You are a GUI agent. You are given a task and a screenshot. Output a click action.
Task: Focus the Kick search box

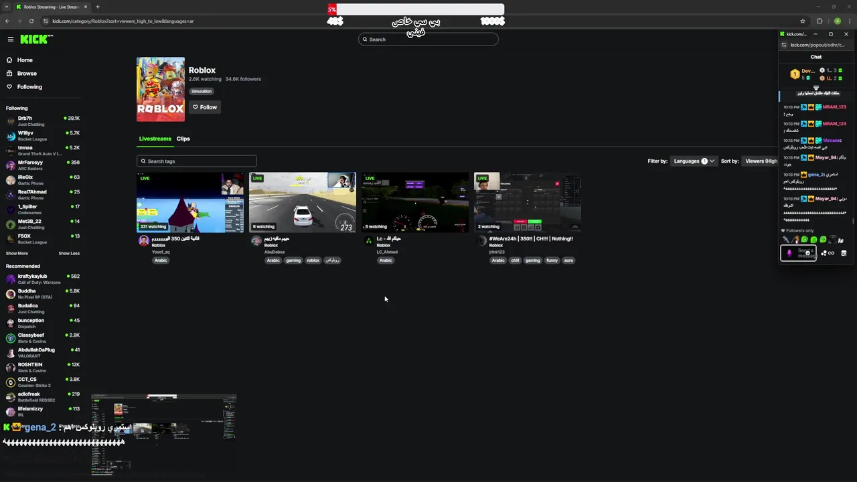(x=428, y=39)
